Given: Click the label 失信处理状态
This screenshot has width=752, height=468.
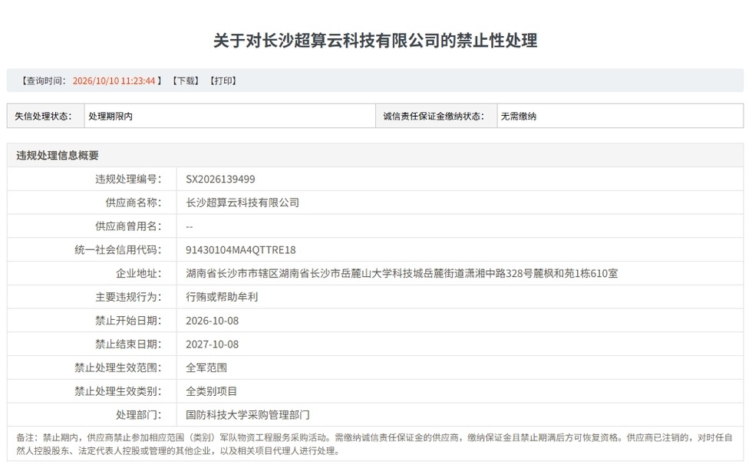Looking at the screenshot, I should [x=43, y=116].
